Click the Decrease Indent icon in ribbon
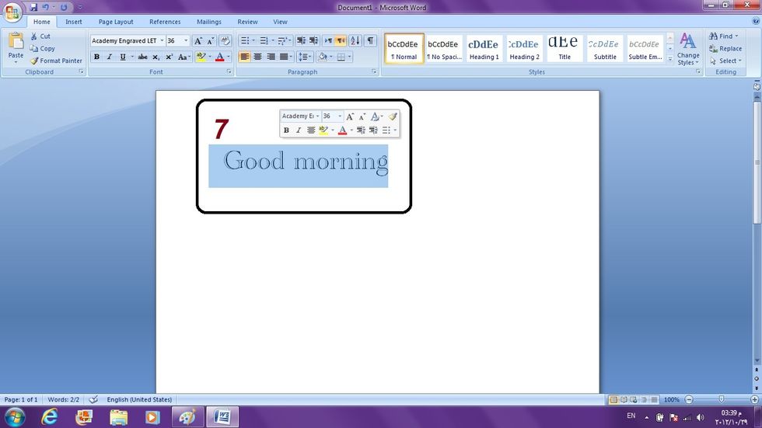 301,40
